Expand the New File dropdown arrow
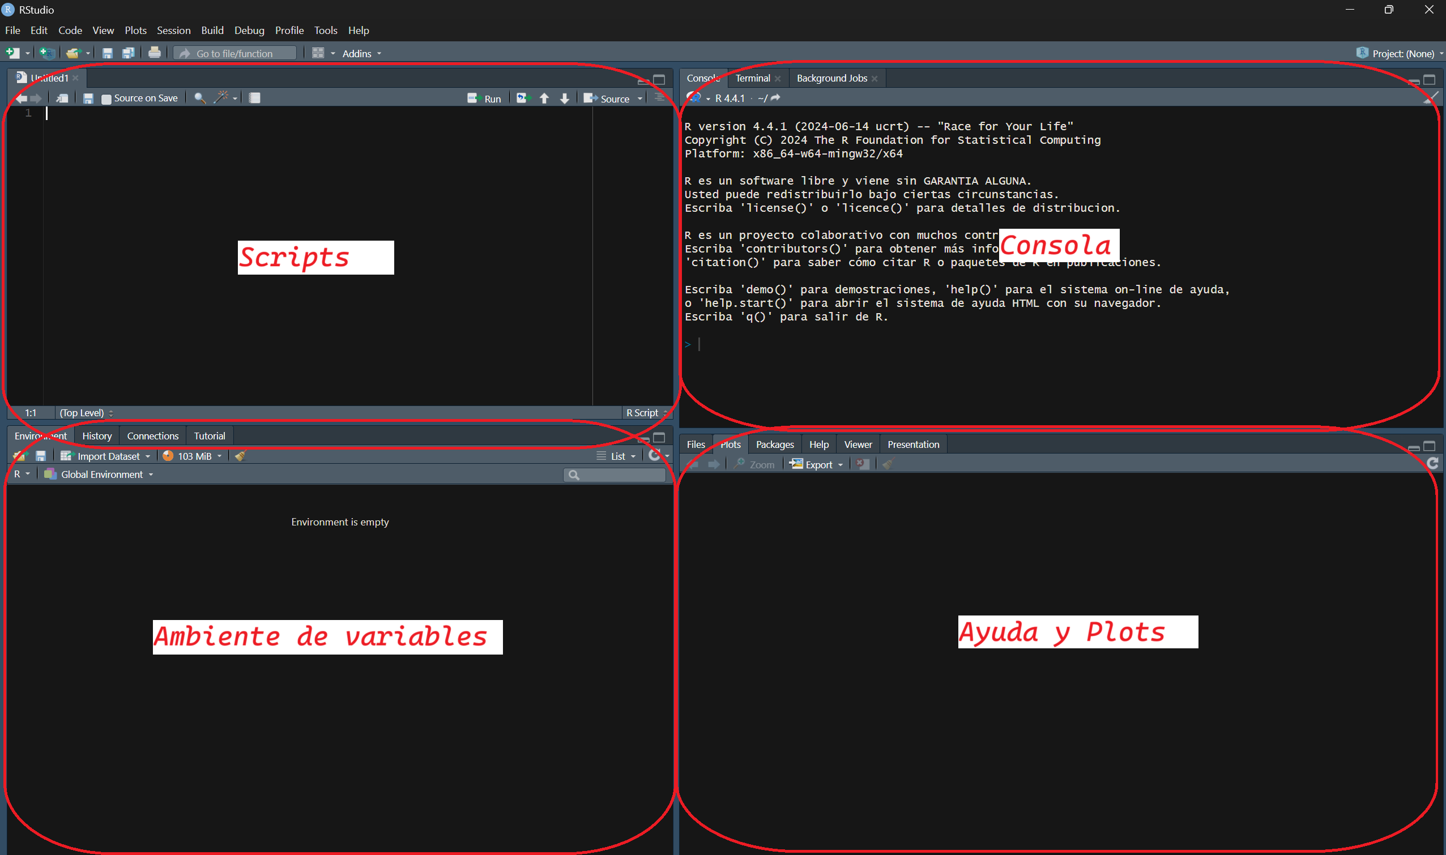Screen dimensions: 1446x855 coord(27,54)
